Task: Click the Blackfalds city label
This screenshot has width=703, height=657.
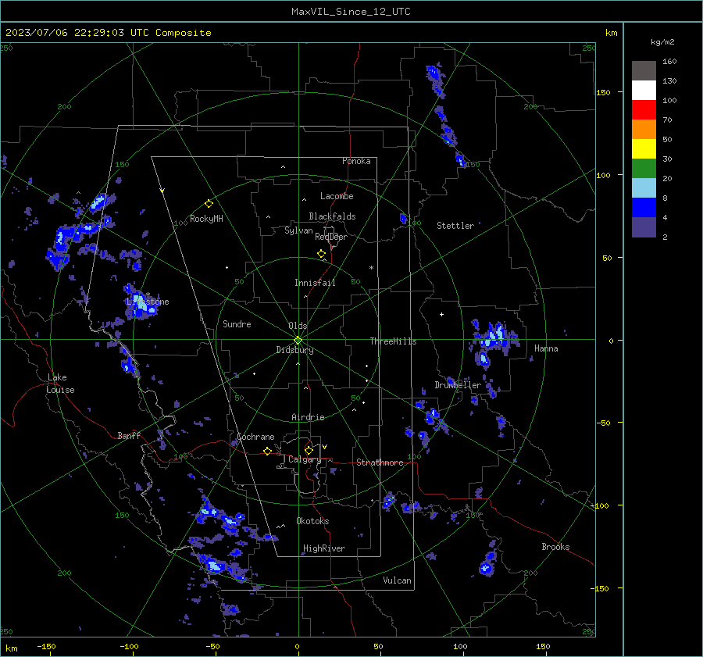Action: coord(332,216)
